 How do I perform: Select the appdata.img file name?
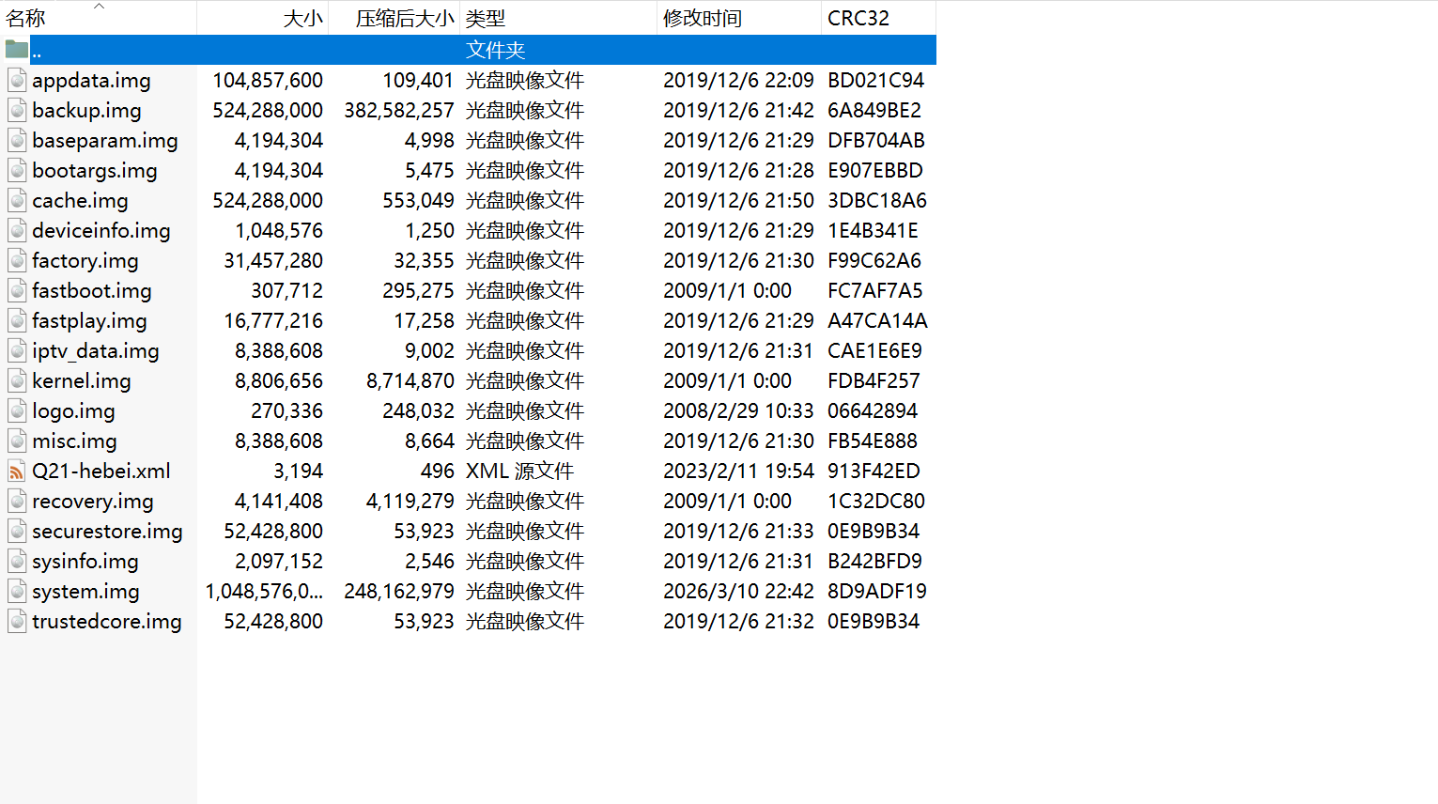pos(91,80)
